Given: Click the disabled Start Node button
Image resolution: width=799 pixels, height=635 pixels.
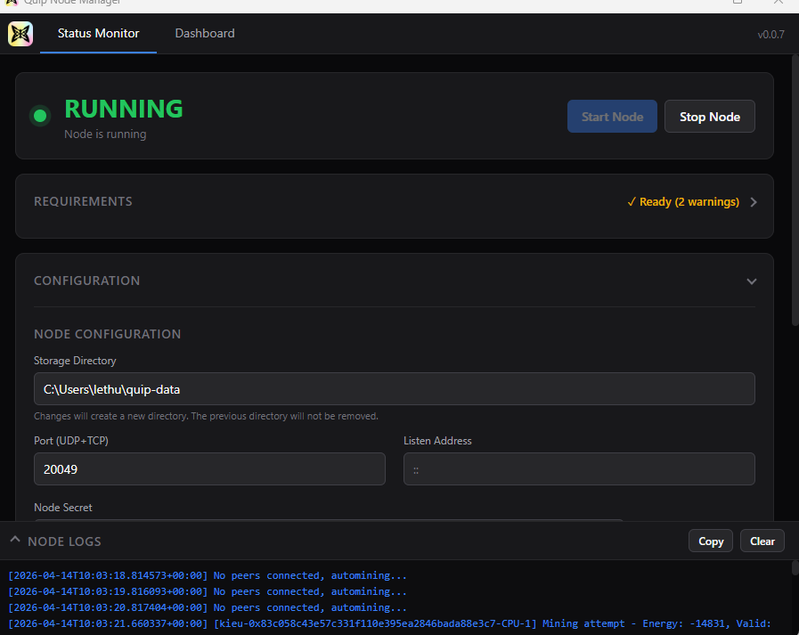Looking at the screenshot, I should (612, 117).
